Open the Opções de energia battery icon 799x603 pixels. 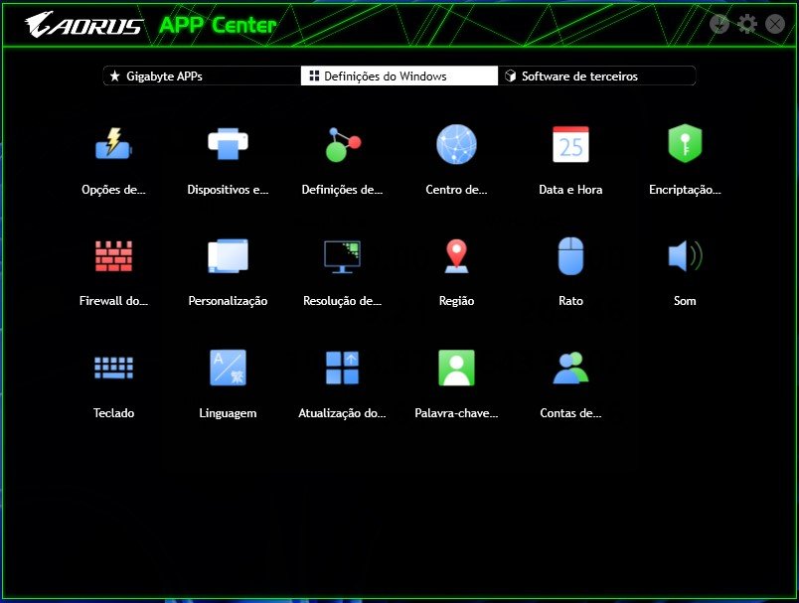coord(113,145)
